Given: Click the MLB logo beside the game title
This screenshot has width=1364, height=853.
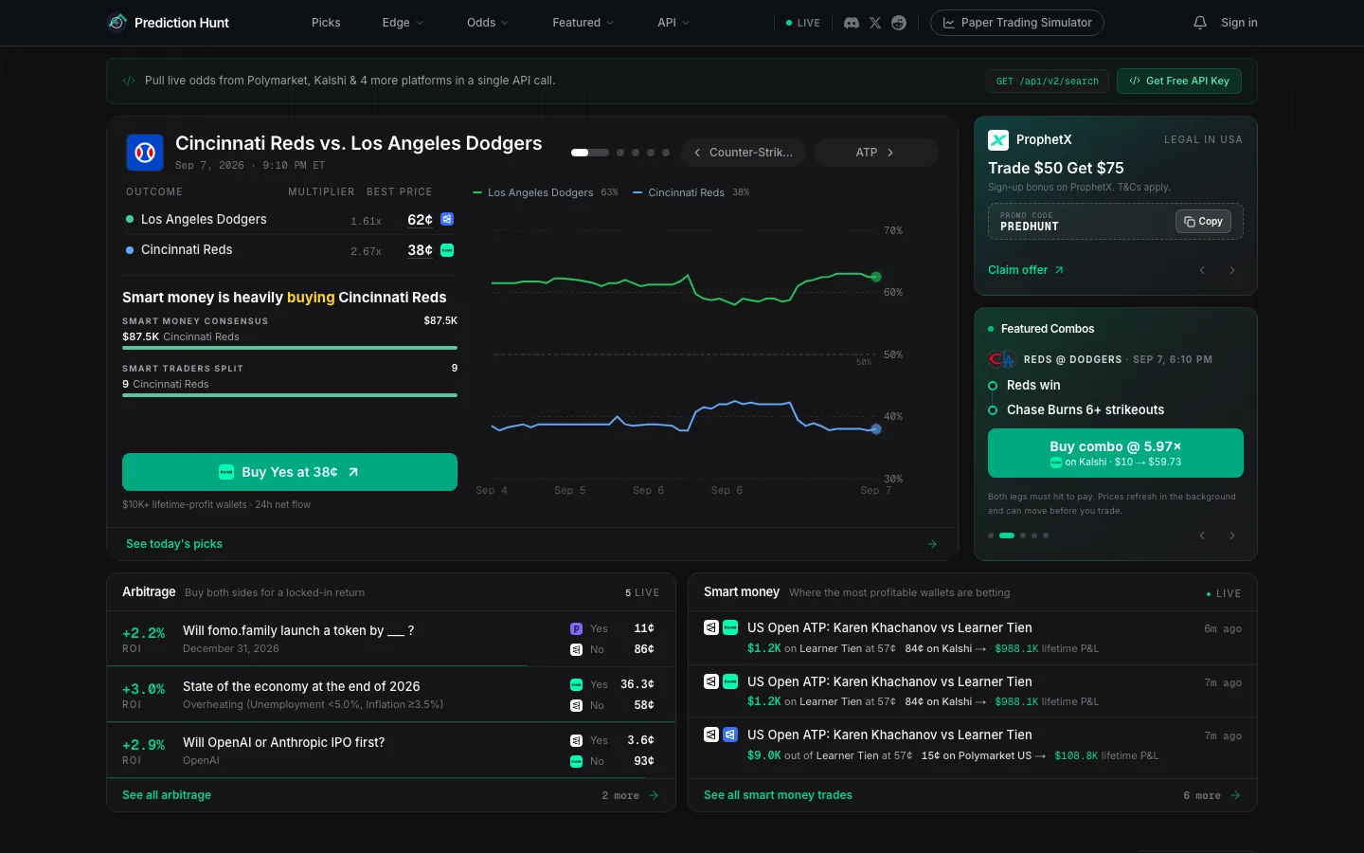Looking at the screenshot, I should click(x=145, y=153).
